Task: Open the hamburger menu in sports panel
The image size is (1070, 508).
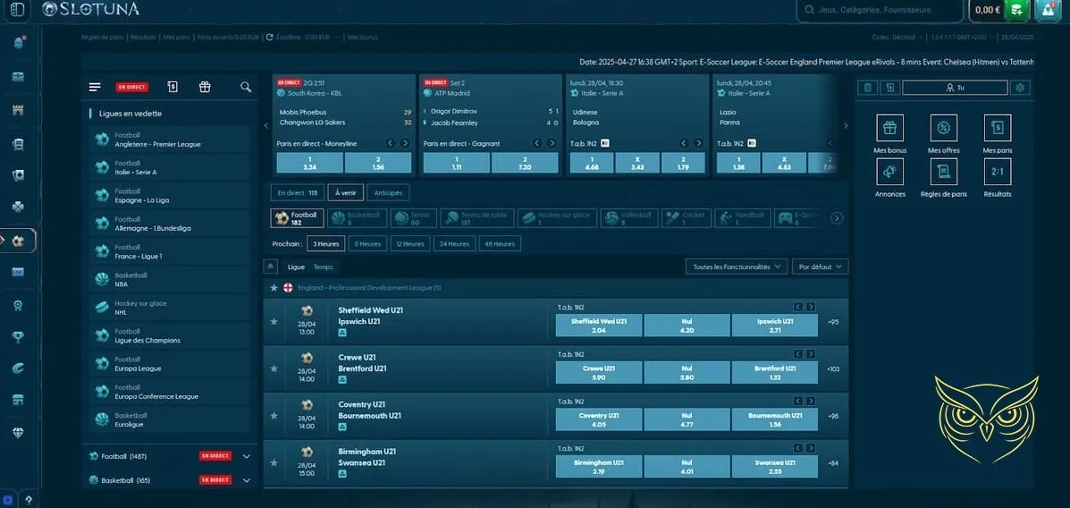Action: (95, 87)
